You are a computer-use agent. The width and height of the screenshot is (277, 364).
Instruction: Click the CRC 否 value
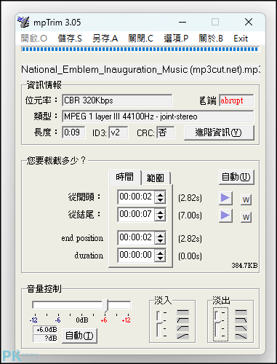click(x=165, y=132)
